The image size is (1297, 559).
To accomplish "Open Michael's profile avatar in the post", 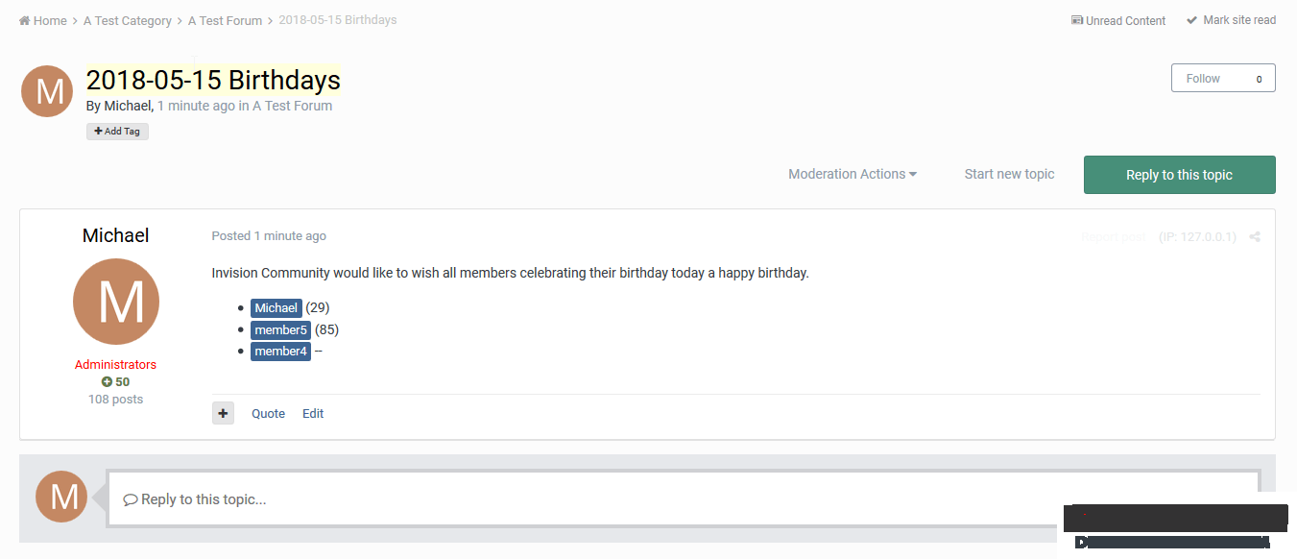I will click(x=115, y=301).
